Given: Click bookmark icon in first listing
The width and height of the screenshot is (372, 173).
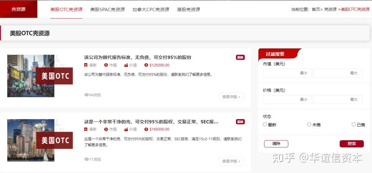Looking at the screenshot, I should click(86, 65).
